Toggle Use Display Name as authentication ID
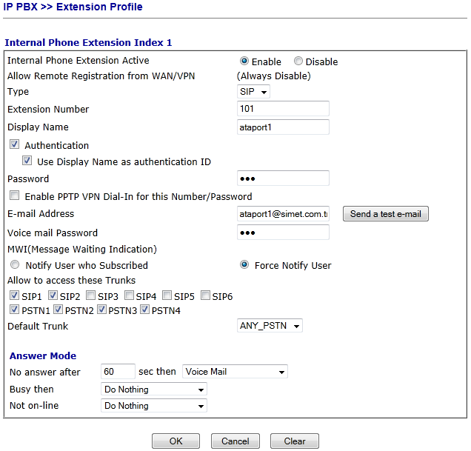Image resolution: width=471 pixels, height=451 pixels. click(27, 161)
